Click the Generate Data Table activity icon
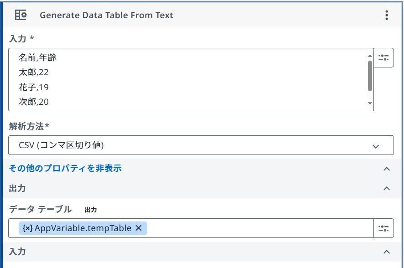Viewport: 404px width, 268px height. point(21,15)
